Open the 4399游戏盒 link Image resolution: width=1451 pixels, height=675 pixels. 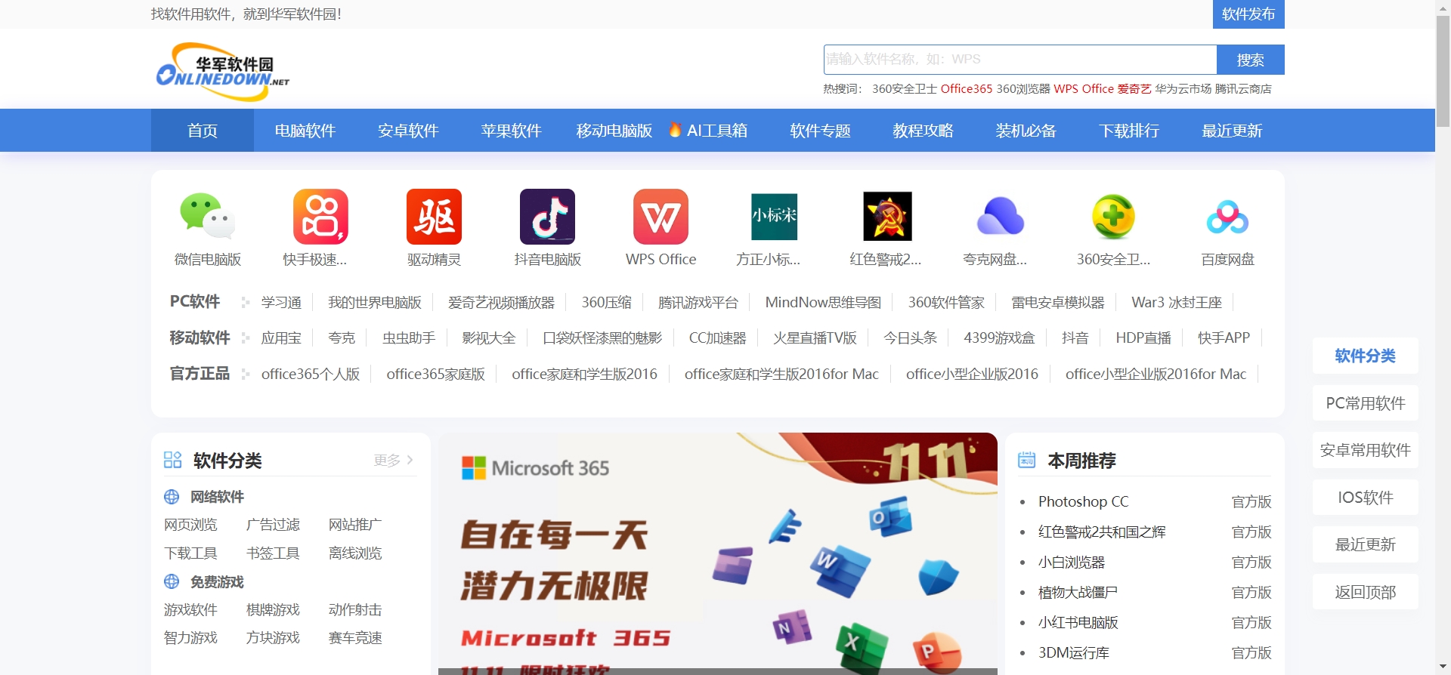pyautogui.click(x=999, y=338)
